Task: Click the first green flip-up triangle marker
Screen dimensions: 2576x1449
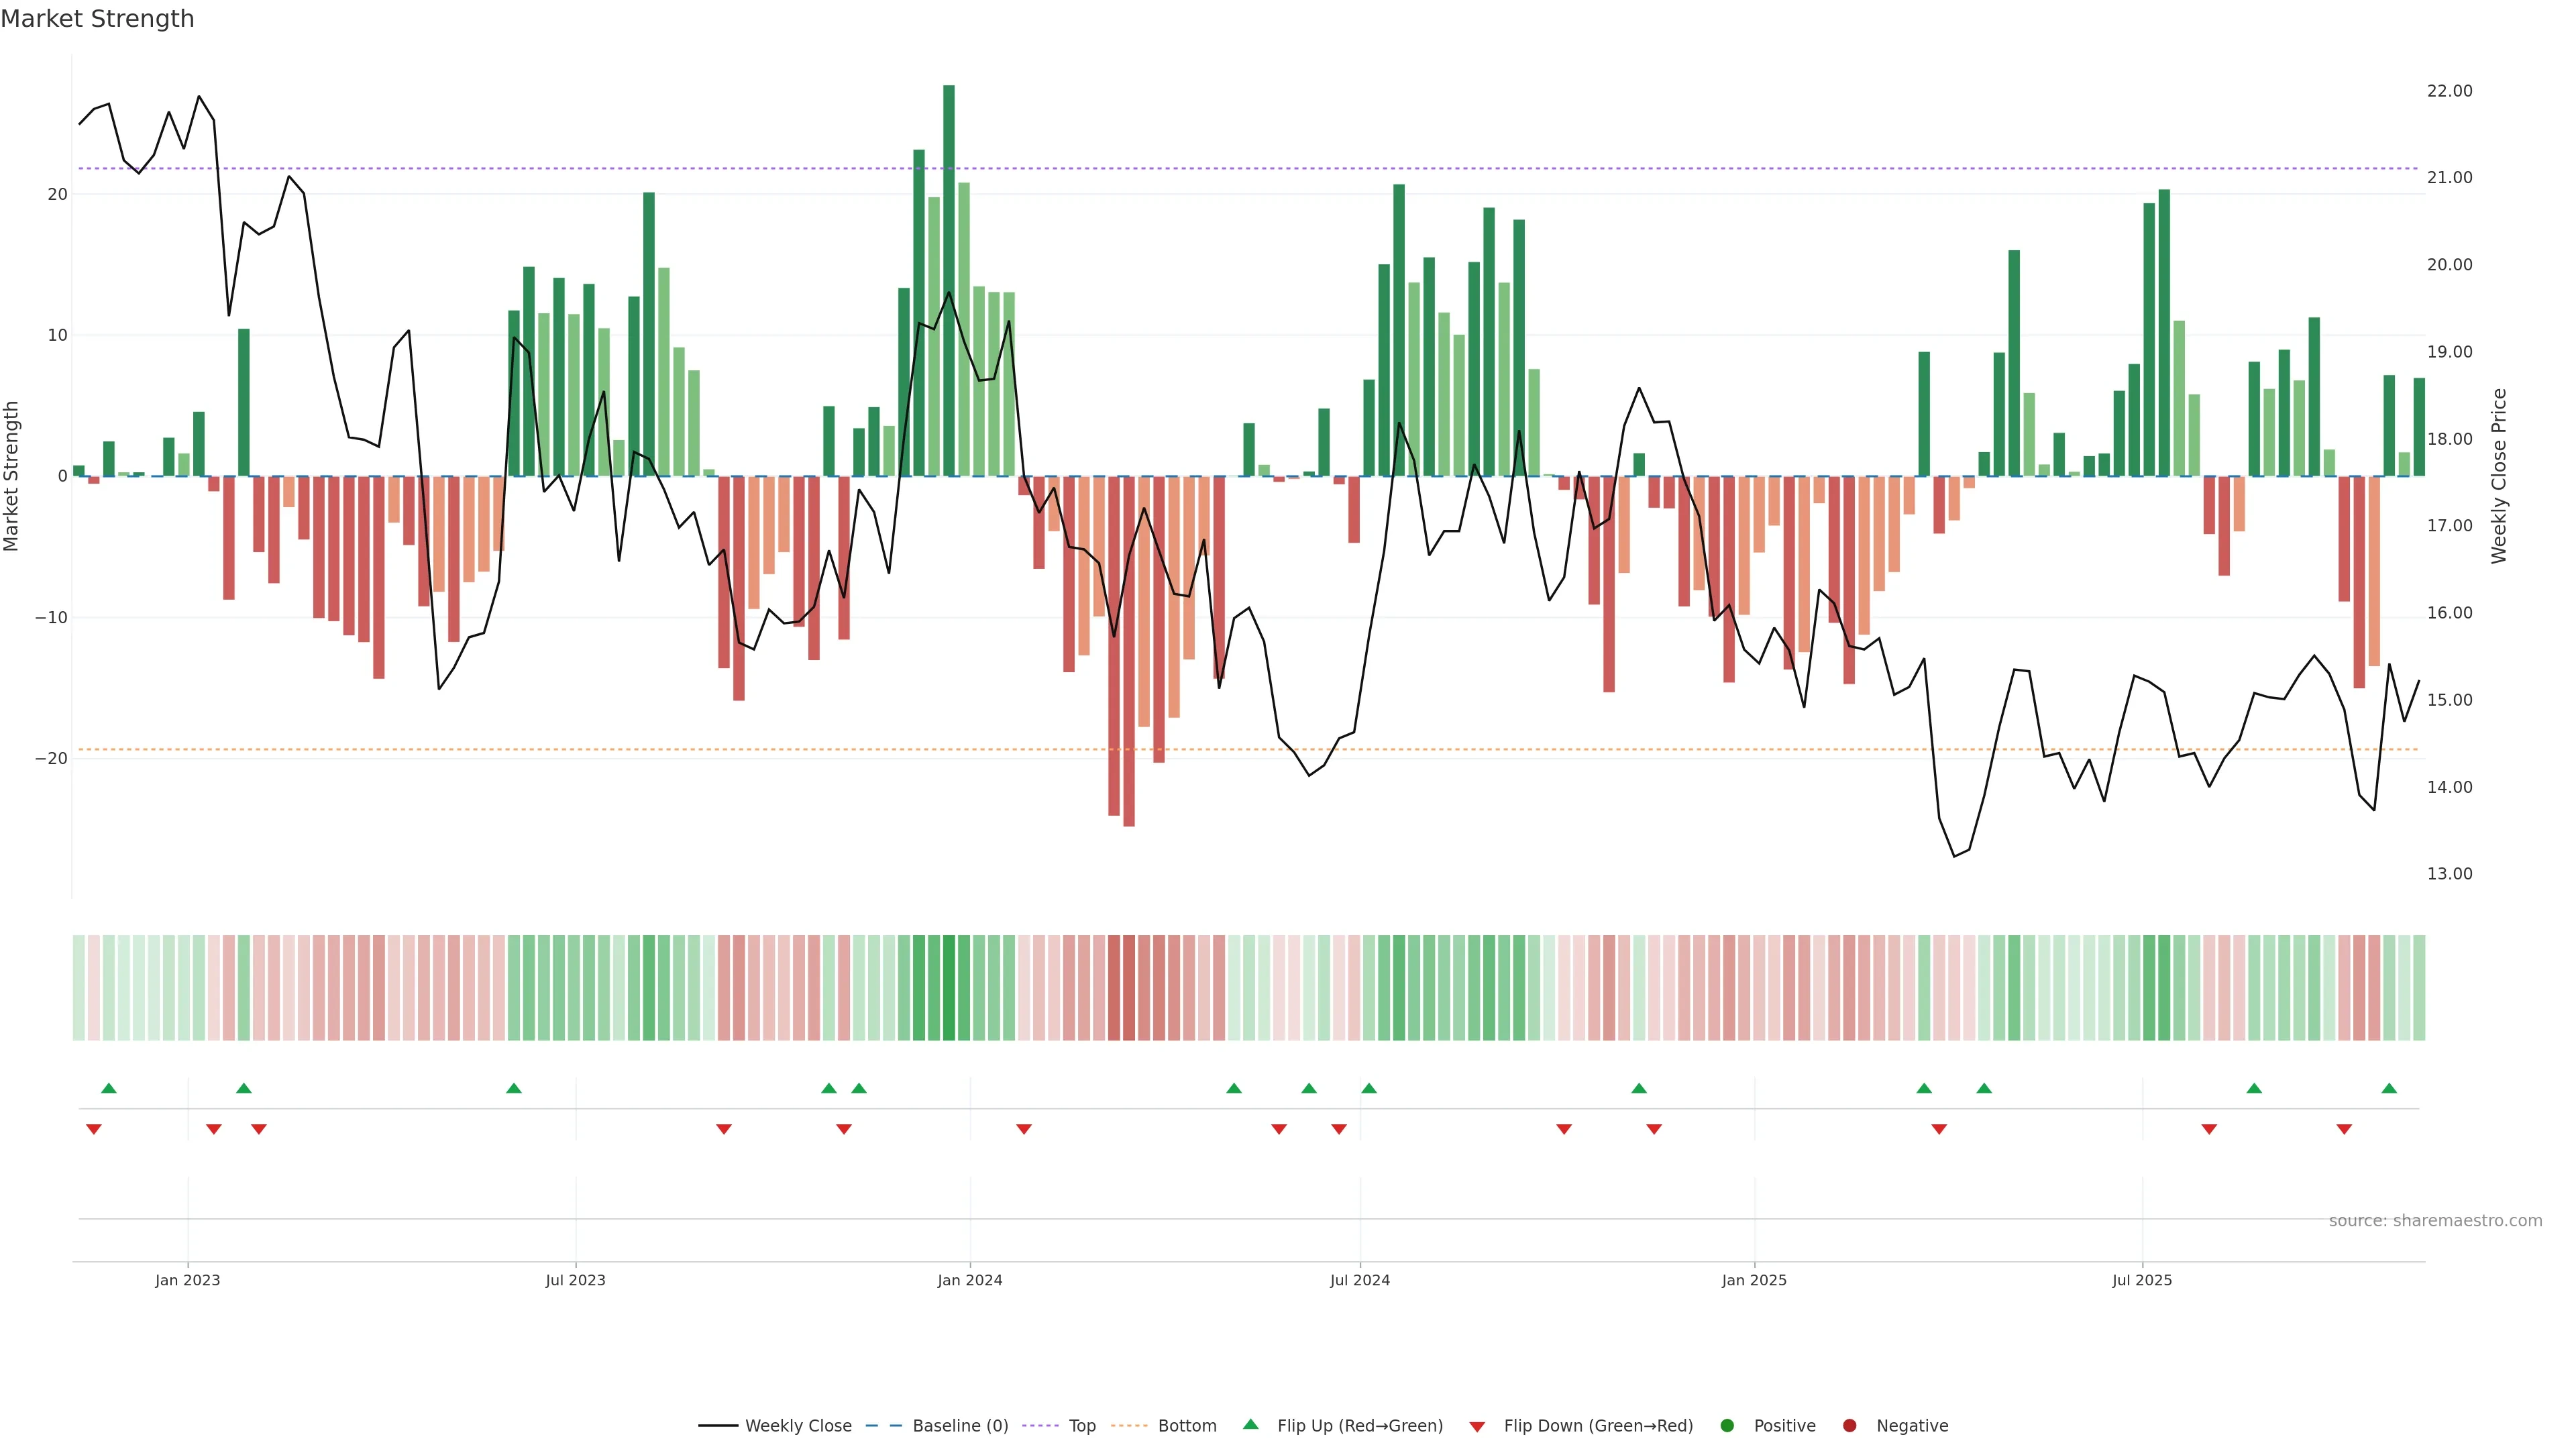Action: (x=109, y=1088)
